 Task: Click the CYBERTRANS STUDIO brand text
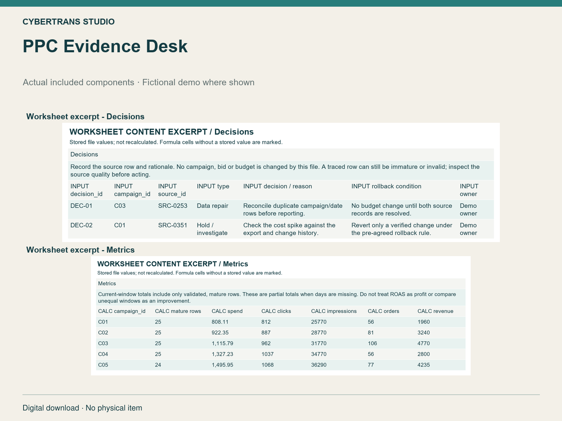pyautogui.click(x=68, y=22)
